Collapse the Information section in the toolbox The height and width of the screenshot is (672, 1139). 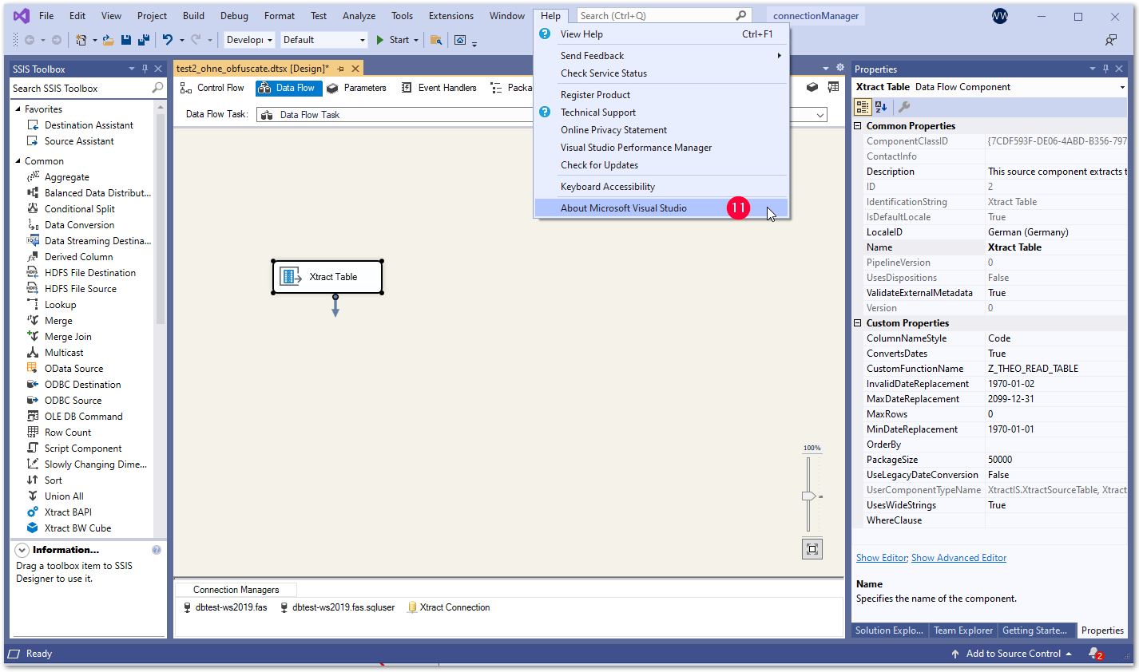pos(22,550)
